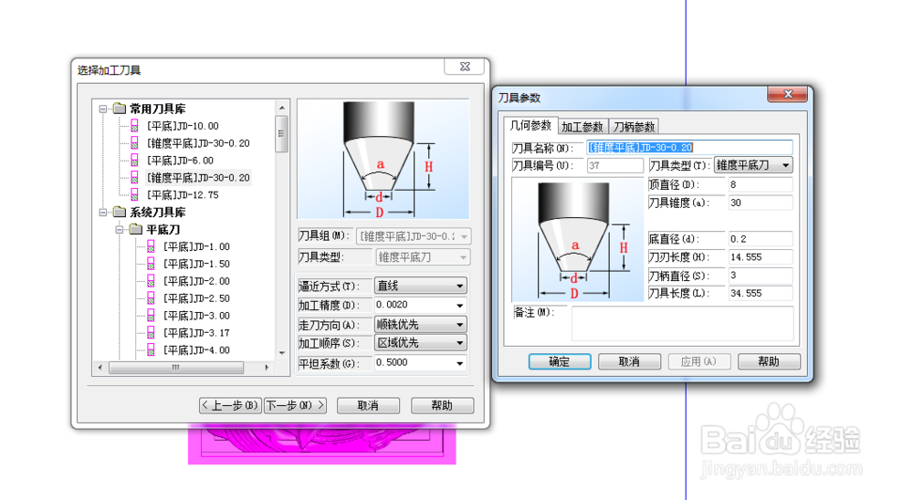Image resolution: width=913 pixels, height=500 pixels.
Task: Collapse the 平底刀 subfolder node
Action: pyautogui.click(x=120, y=229)
